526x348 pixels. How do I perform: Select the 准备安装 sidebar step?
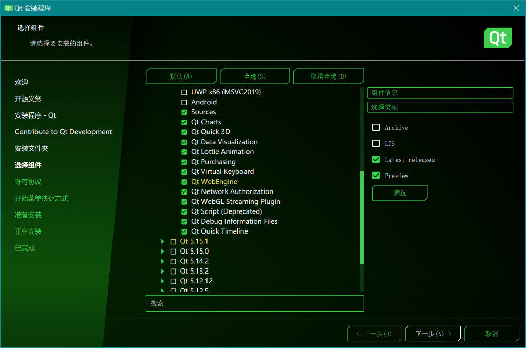click(28, 215)
